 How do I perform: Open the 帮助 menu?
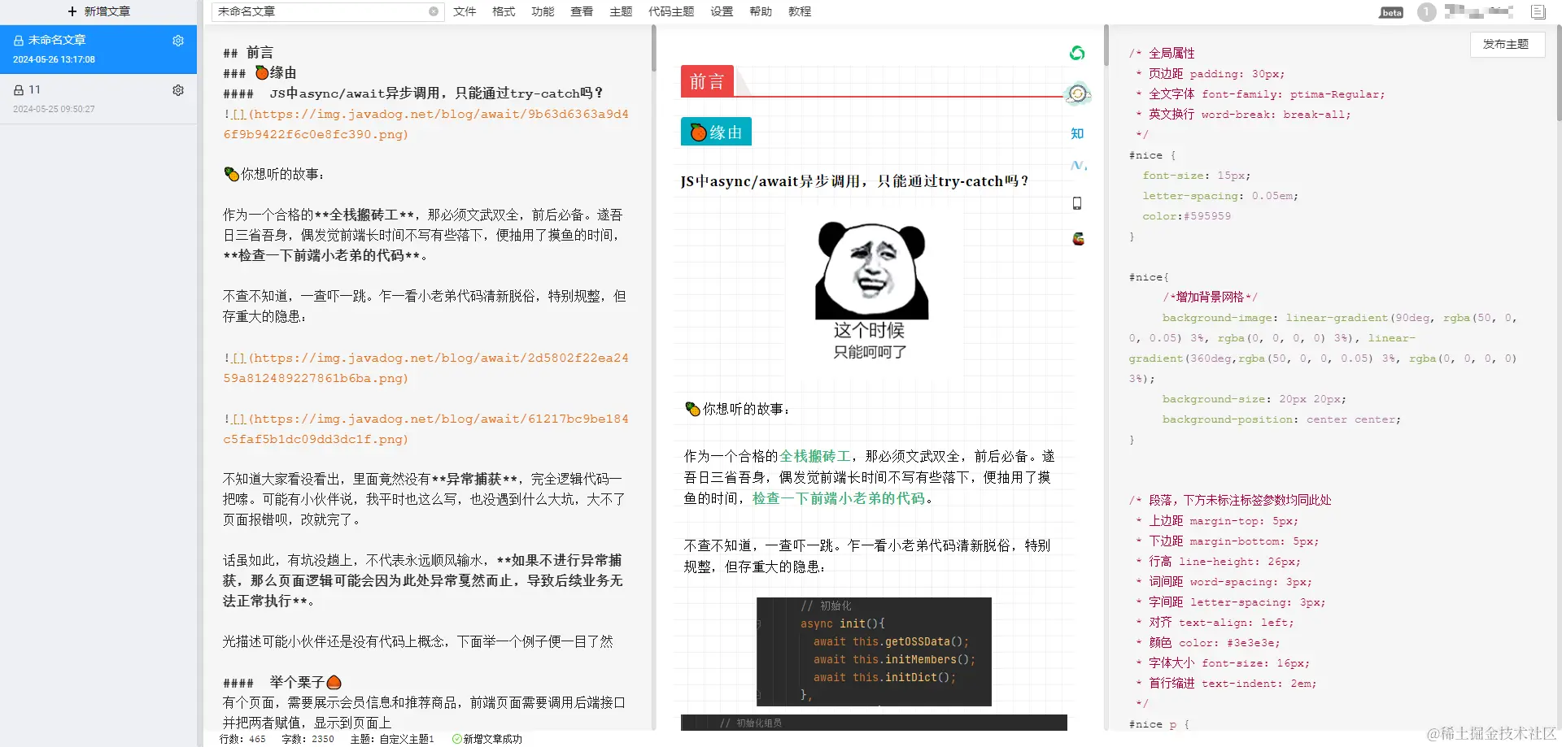pos(761,11)
